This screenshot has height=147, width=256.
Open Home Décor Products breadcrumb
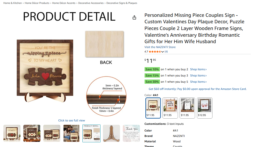pyautogui.click(x=37, y=3)
